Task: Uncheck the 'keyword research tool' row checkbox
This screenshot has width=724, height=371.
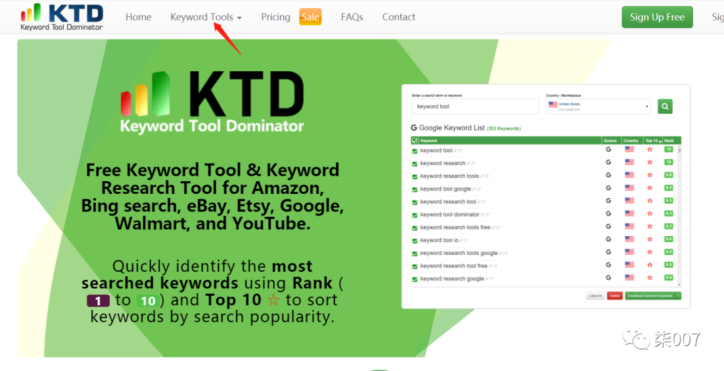Action: [415, 203]
